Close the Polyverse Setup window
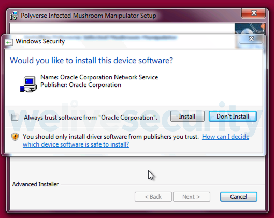The height and width of the screenshot is (218, 274). pos(254,13)
